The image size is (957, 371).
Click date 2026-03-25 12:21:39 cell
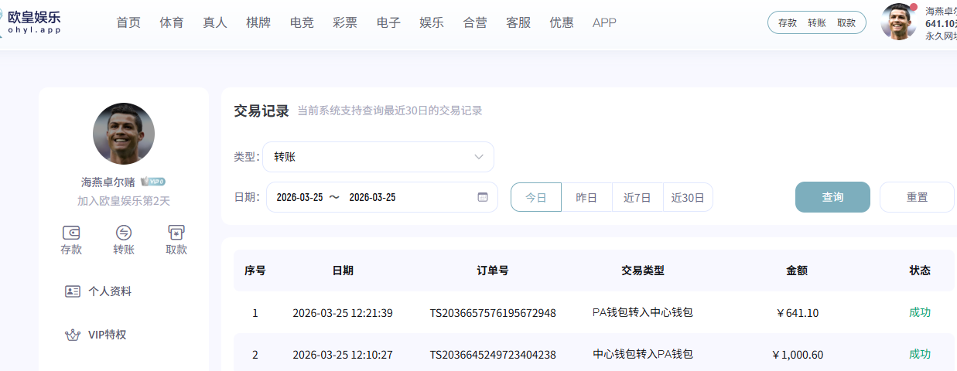coord(343,313)
